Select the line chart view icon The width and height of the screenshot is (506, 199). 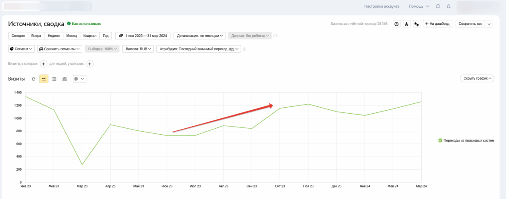coord(44,79)
